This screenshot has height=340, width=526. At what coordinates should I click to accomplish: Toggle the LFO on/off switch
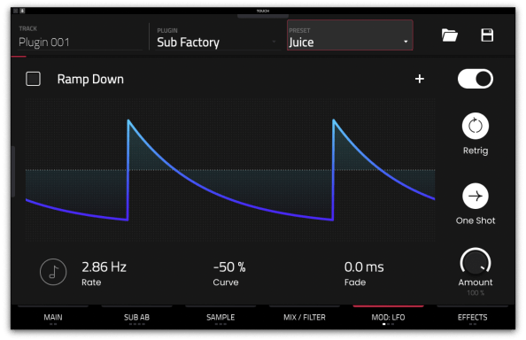pos(476,79)
